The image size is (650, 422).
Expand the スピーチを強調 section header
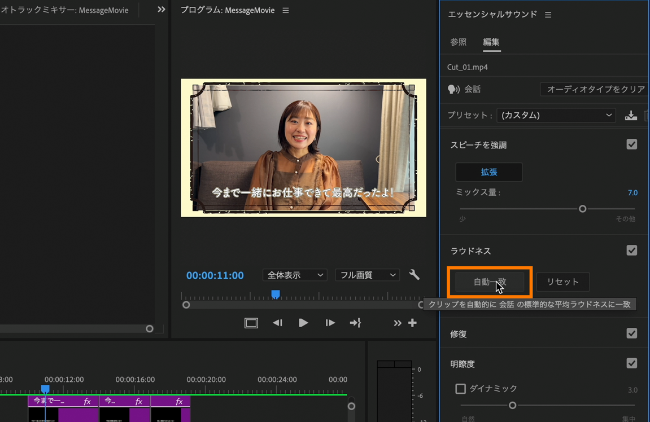[478, 145]
